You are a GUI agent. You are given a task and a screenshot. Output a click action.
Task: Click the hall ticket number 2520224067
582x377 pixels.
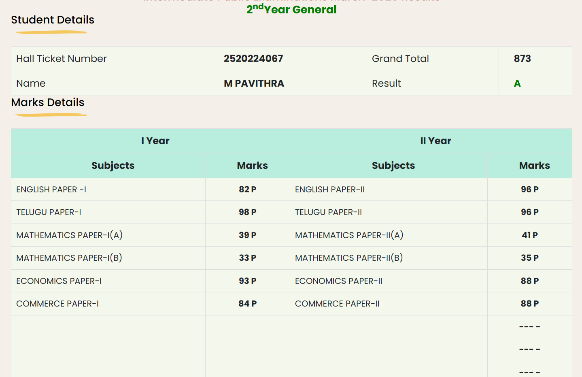253,59
